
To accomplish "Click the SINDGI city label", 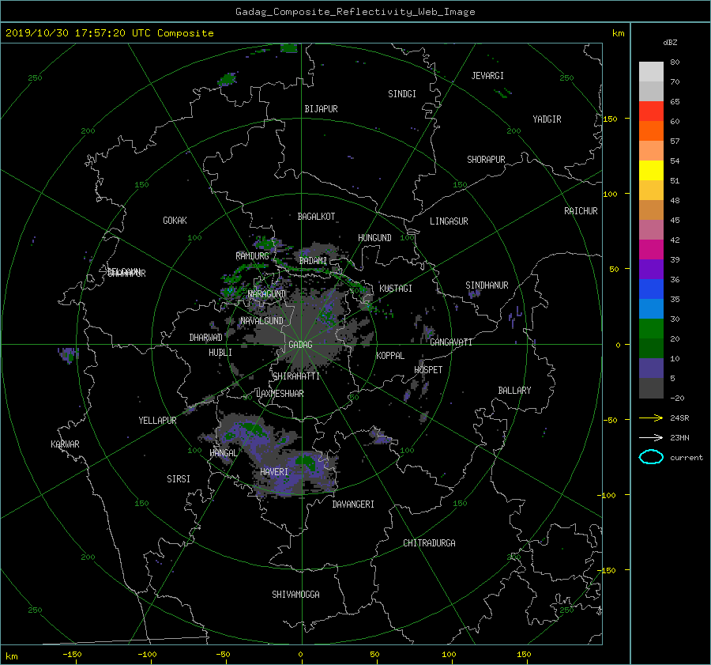I will click(402, 94).
